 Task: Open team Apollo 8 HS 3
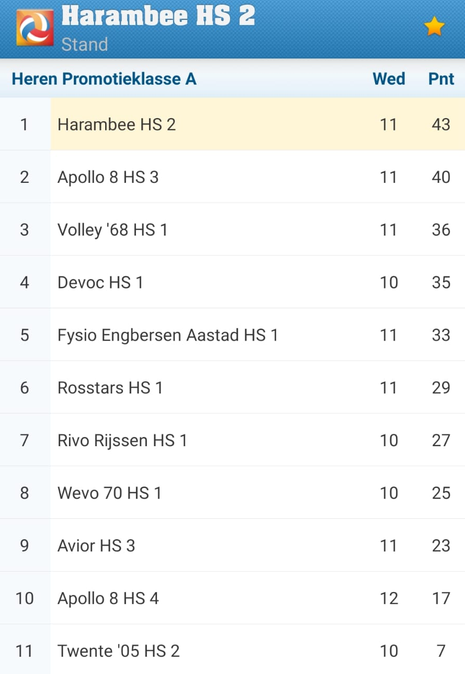108,177
